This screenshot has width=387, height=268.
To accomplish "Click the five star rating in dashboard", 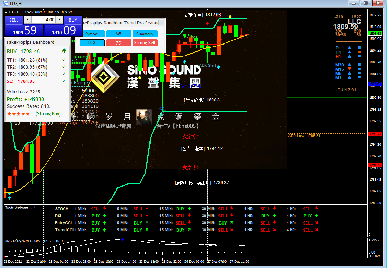I will [18, 114].
